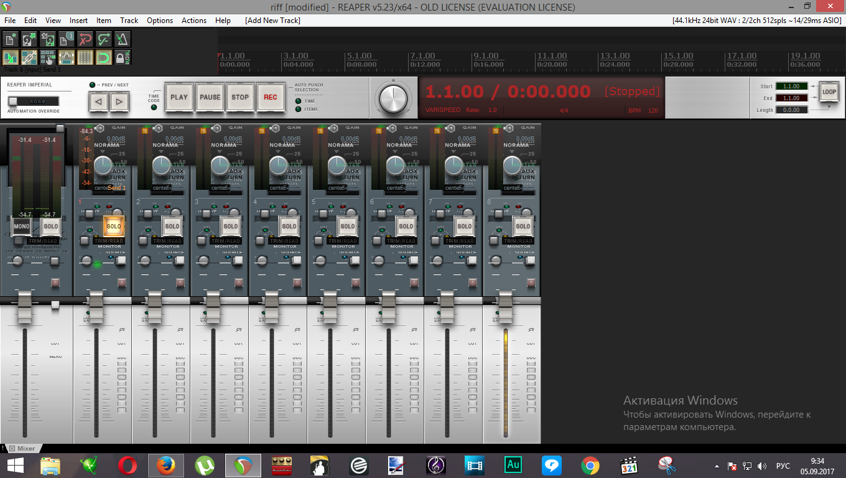Toggle the master MONO button
846x478 pixels.
click(x=21, y=227)
